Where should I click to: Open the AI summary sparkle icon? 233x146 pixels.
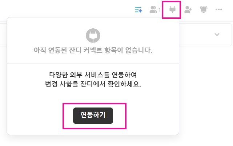pos(138,10)
